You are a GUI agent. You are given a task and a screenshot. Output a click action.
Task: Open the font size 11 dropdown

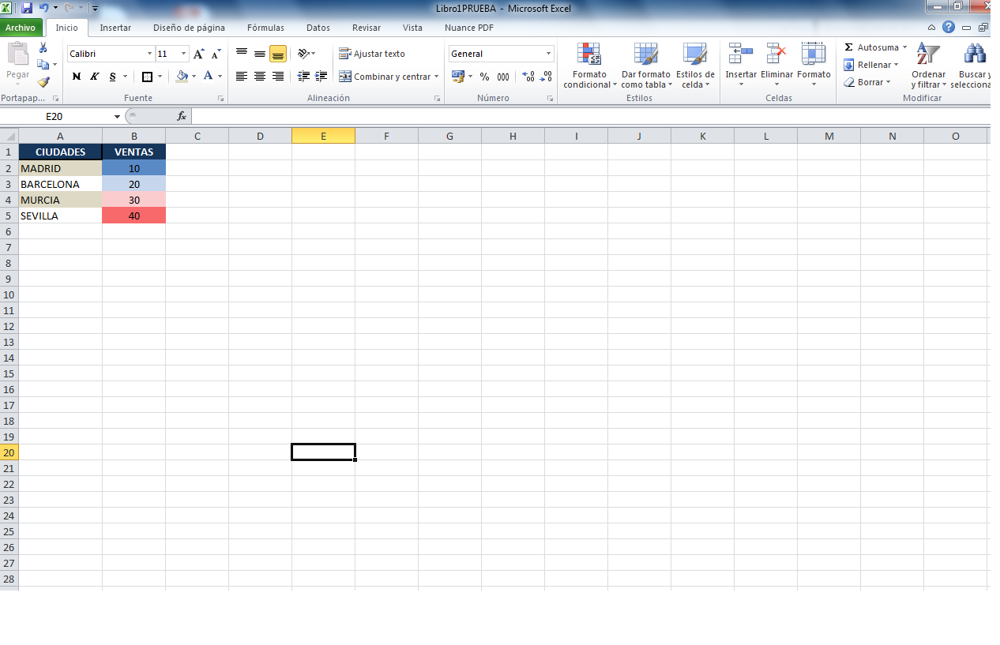184,54
